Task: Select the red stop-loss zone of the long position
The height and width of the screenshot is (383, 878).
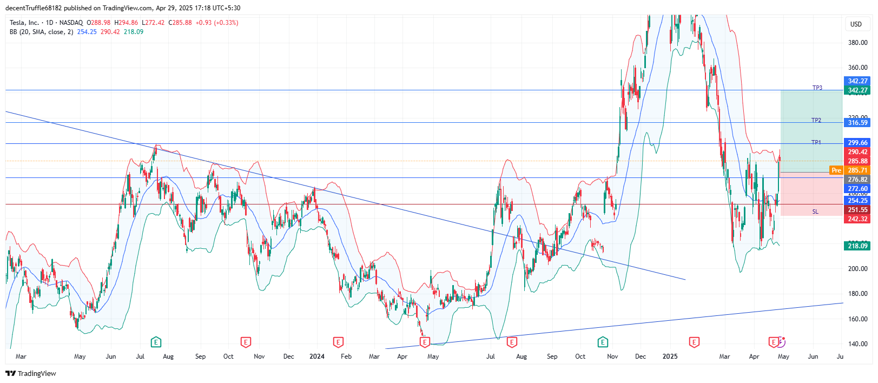Action: (811, 194)
